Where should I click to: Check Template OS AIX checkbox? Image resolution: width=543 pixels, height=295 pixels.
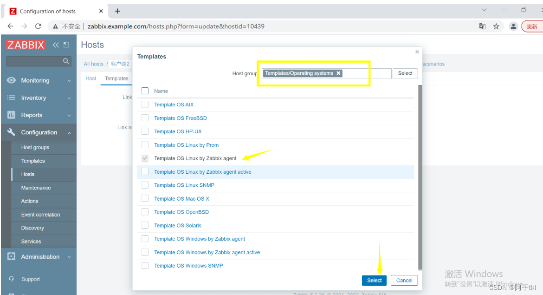(x=145, y=105)
